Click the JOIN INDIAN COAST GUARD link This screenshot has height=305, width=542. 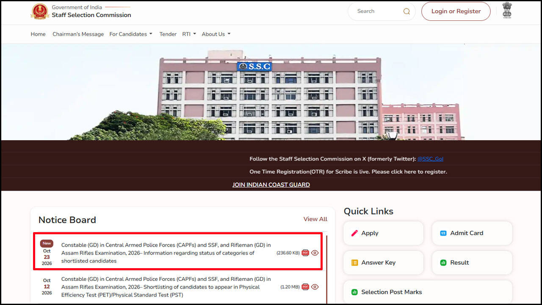271,185
